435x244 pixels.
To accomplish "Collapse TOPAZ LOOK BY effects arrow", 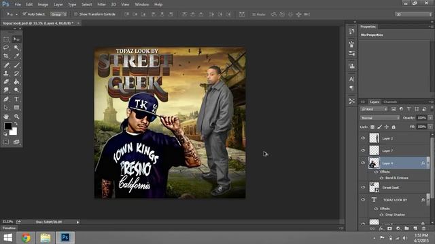I will 428,200.
